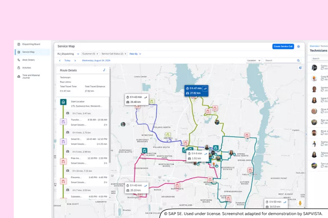
Task: Select technician Tom's avatar
Action: [314, 166]
